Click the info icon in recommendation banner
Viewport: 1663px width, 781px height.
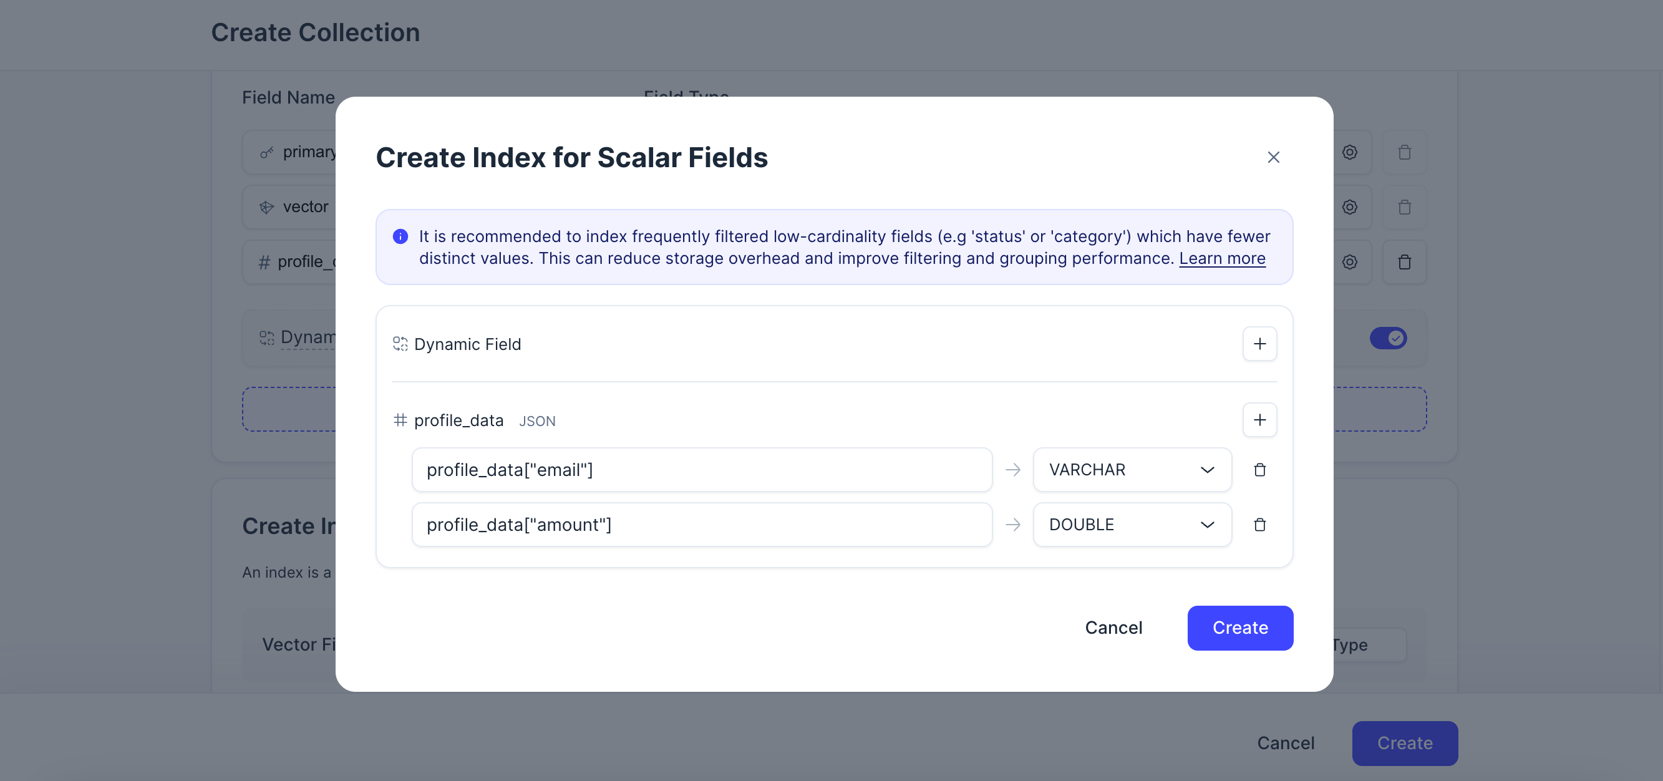pyautogui.click(x=400, y=237)
